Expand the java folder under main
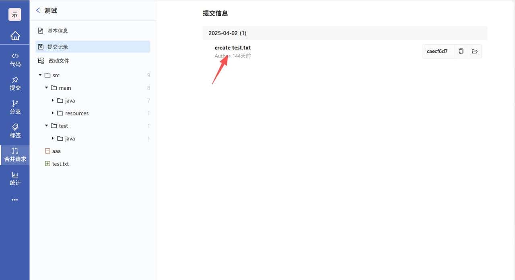This screenshot has height=280, width=515. click(x=53, y=101)
